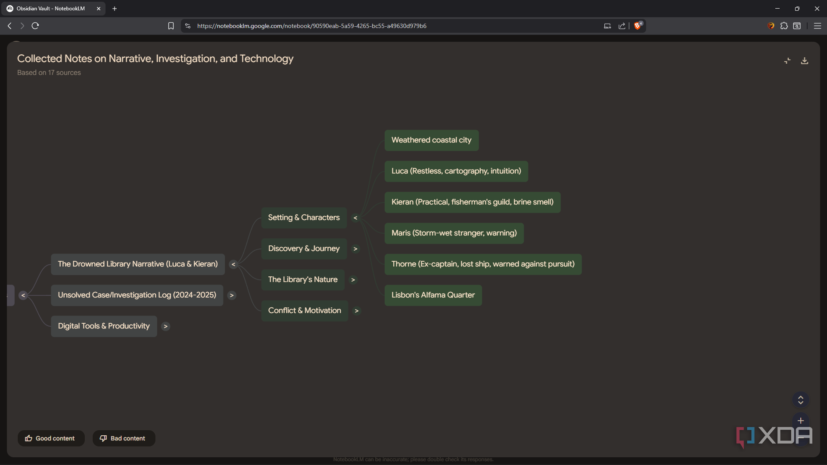Open the Brave Shields icon
The image size is (827, 465).
638,25
